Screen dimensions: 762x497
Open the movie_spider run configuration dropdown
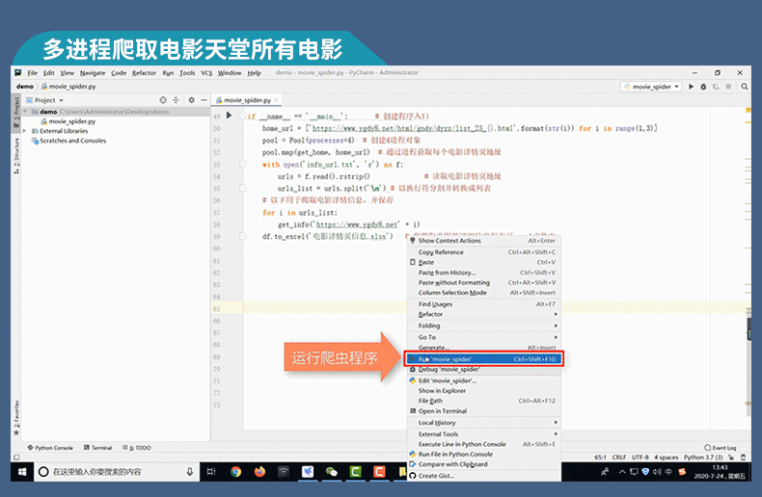[651, 87]
